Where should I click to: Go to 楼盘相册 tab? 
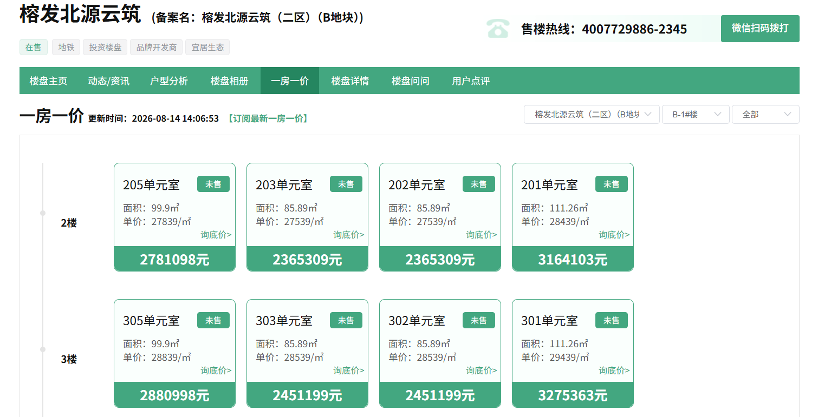coord(230,81)
